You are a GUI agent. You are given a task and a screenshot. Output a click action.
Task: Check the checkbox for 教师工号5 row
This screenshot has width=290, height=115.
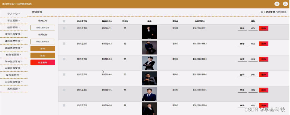(x=64, y=90)
